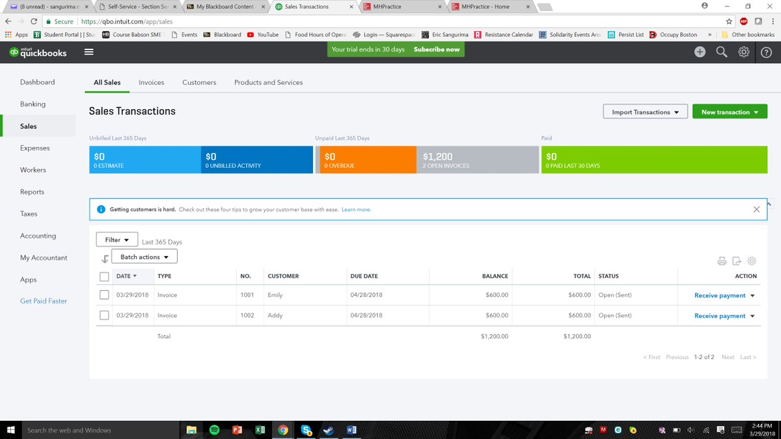Open the Import Transactions dropdown
The height and width of the screenshot is (439, 781).
(646, 112)
